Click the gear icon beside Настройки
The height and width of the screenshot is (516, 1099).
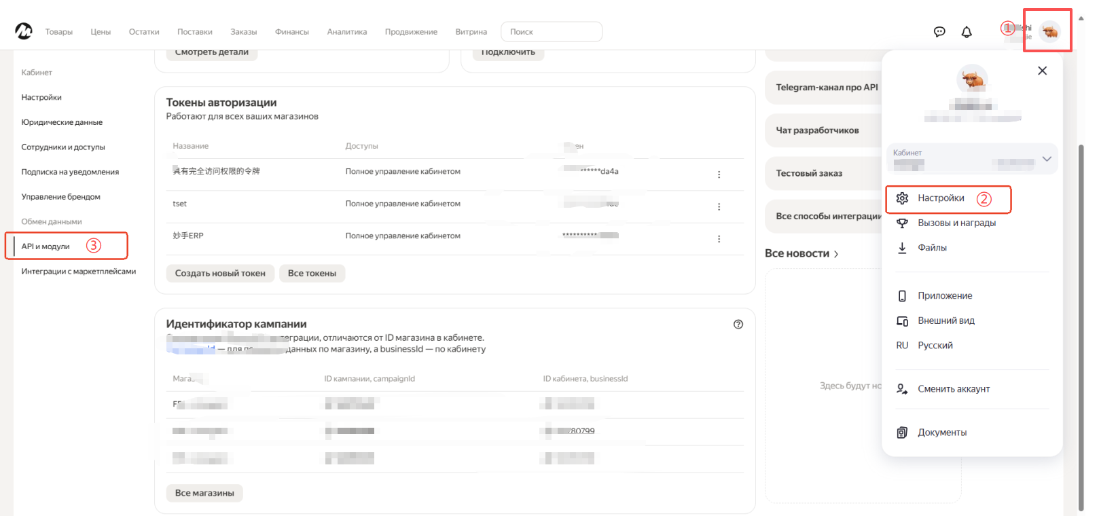(x=902, y=198)
